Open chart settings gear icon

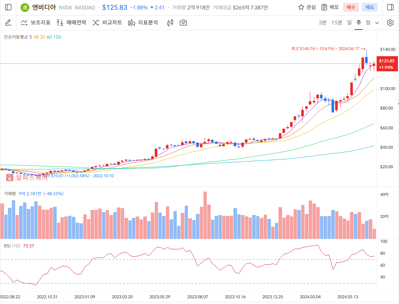pos(390,23)
